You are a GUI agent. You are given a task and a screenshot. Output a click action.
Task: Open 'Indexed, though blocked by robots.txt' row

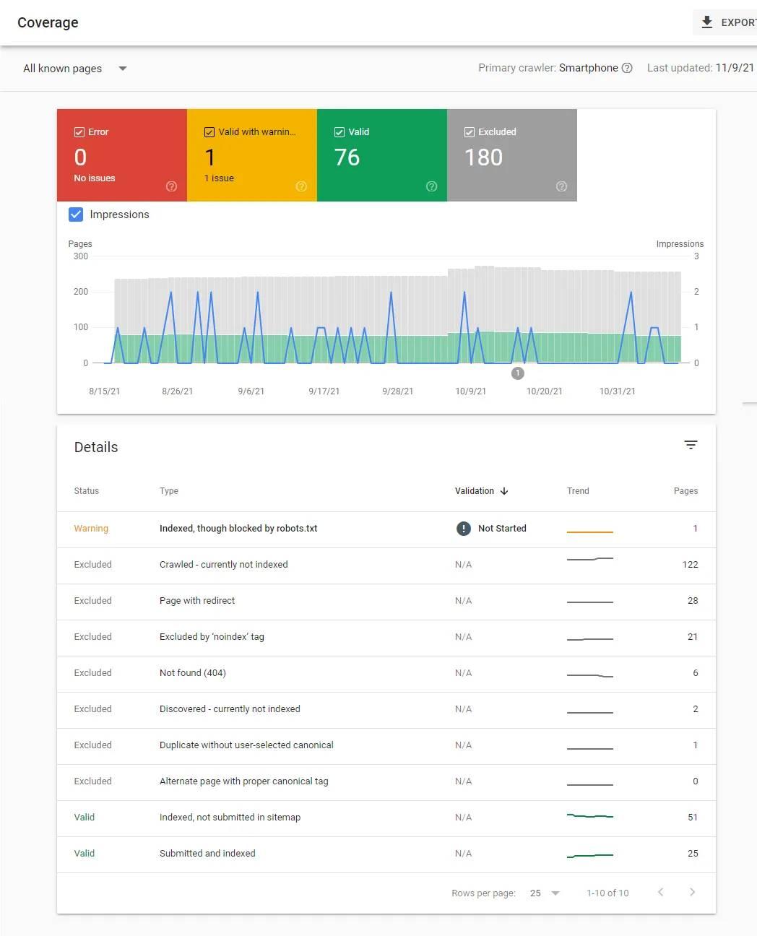pos(386,529)
